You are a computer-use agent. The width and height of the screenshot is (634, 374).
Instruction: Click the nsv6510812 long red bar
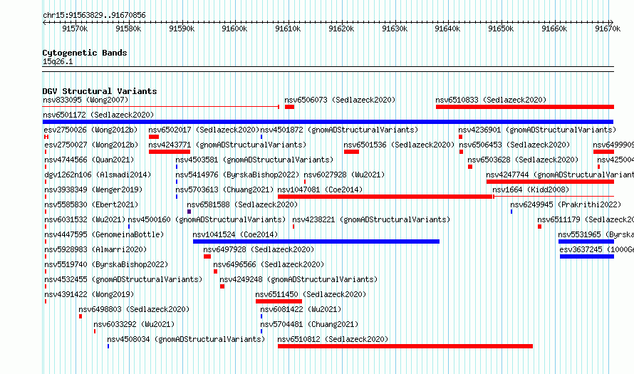[405, 346]
